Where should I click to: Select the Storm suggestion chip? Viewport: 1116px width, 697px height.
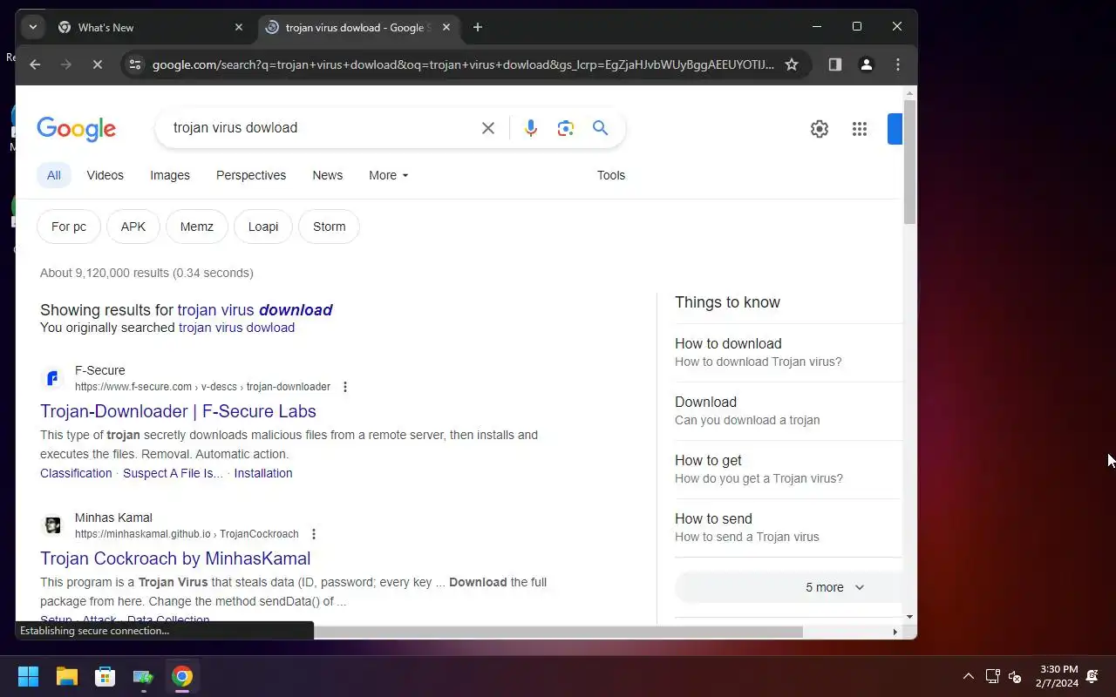[330, 227]
